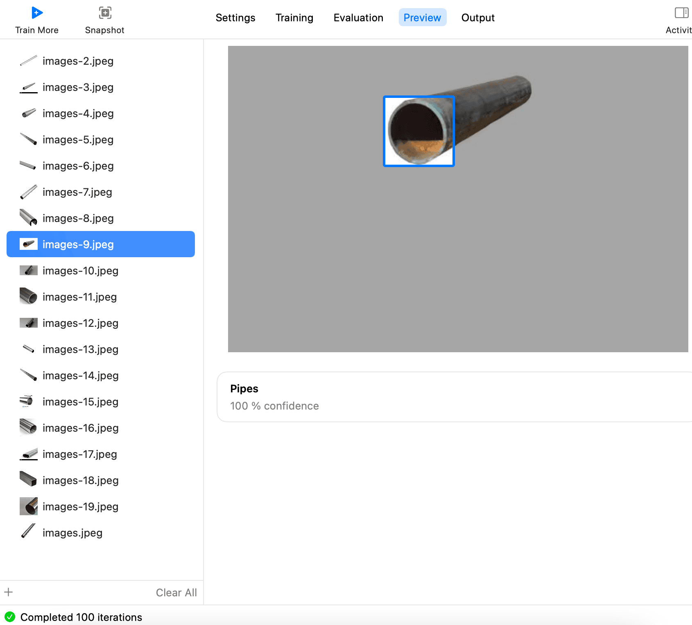692x625 pixels.
Task: Select the images.jpeg file name
Action: click(72, 533)
